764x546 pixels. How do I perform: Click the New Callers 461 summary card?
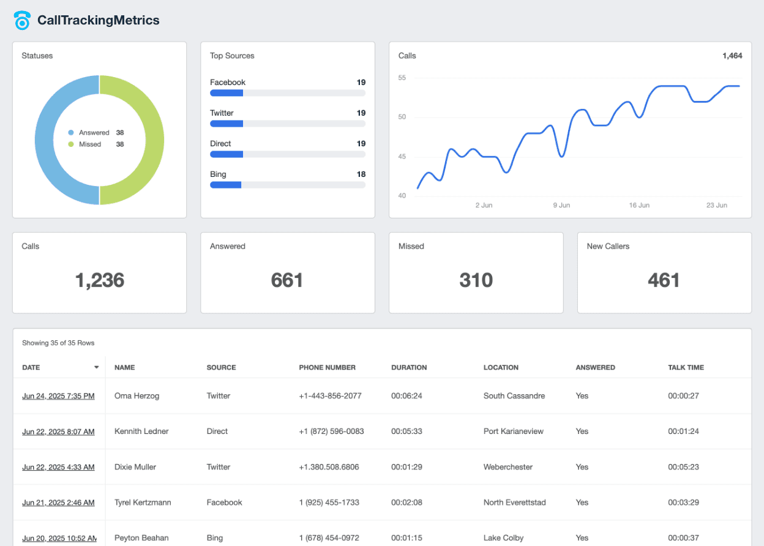(x=664, y=272)
